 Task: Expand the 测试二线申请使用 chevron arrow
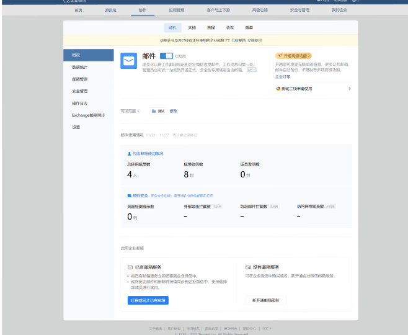(x=349, y=89)
